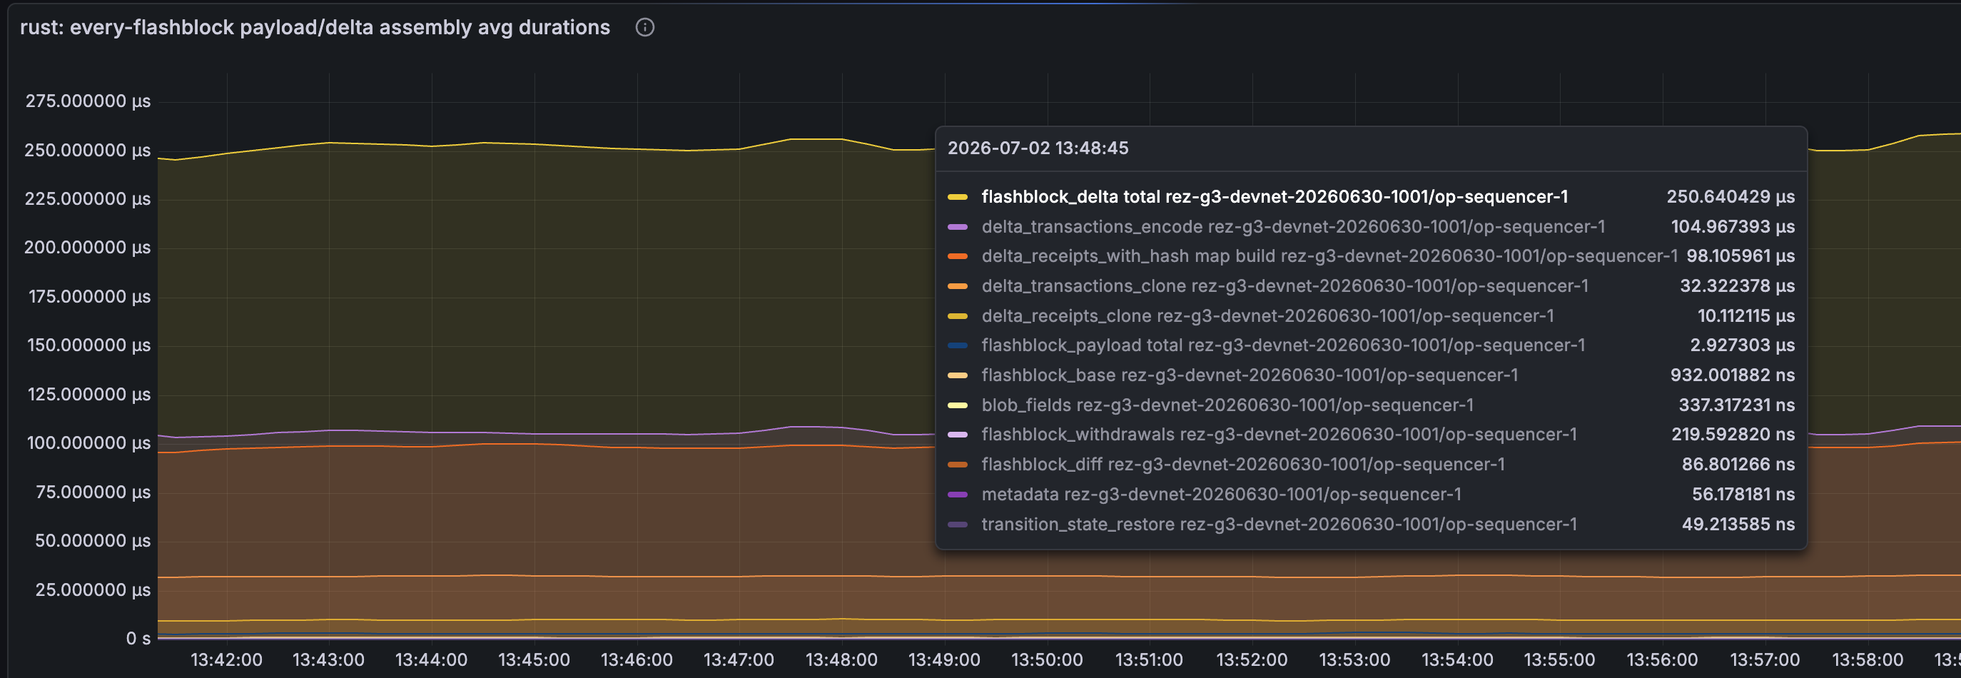Click the tooltip timestamp 2026-07-02 13:48:45

(1038, 148)
